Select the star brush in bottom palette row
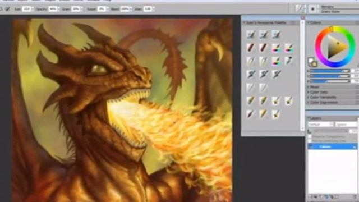359x202 pixels. click(276, 114)
